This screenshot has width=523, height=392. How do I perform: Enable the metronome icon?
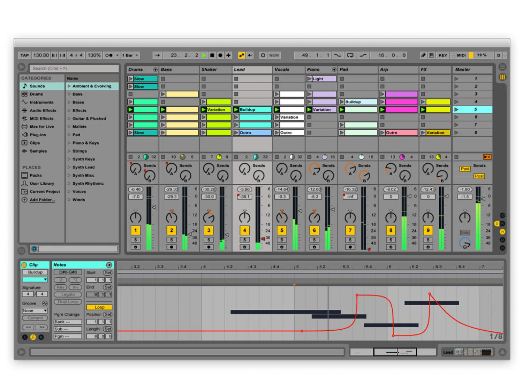click(x=109, y=55)
